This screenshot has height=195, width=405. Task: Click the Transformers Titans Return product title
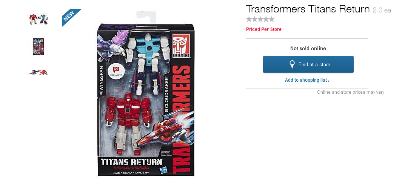coord(308,9)
